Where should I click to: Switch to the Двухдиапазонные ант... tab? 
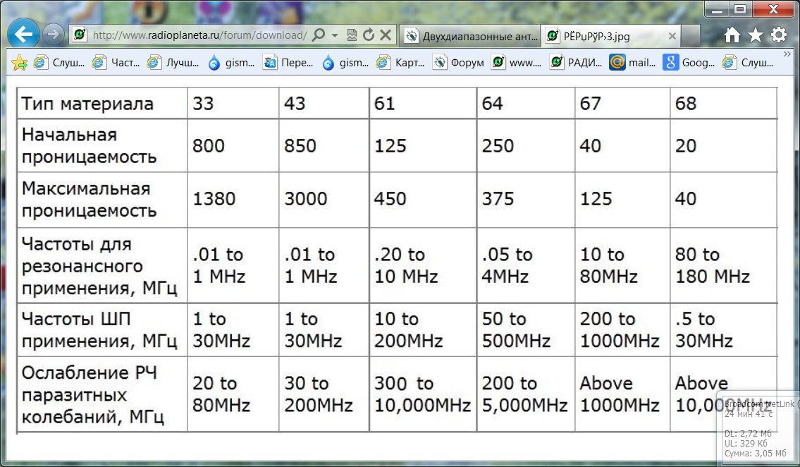click(x=470, y=36)
